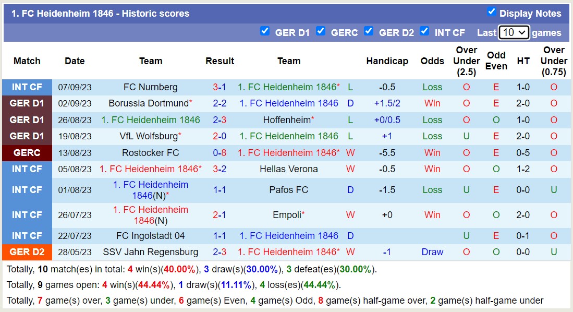
Task: Click the Hellas Verona team link
Action: click(x=289, y=169)
